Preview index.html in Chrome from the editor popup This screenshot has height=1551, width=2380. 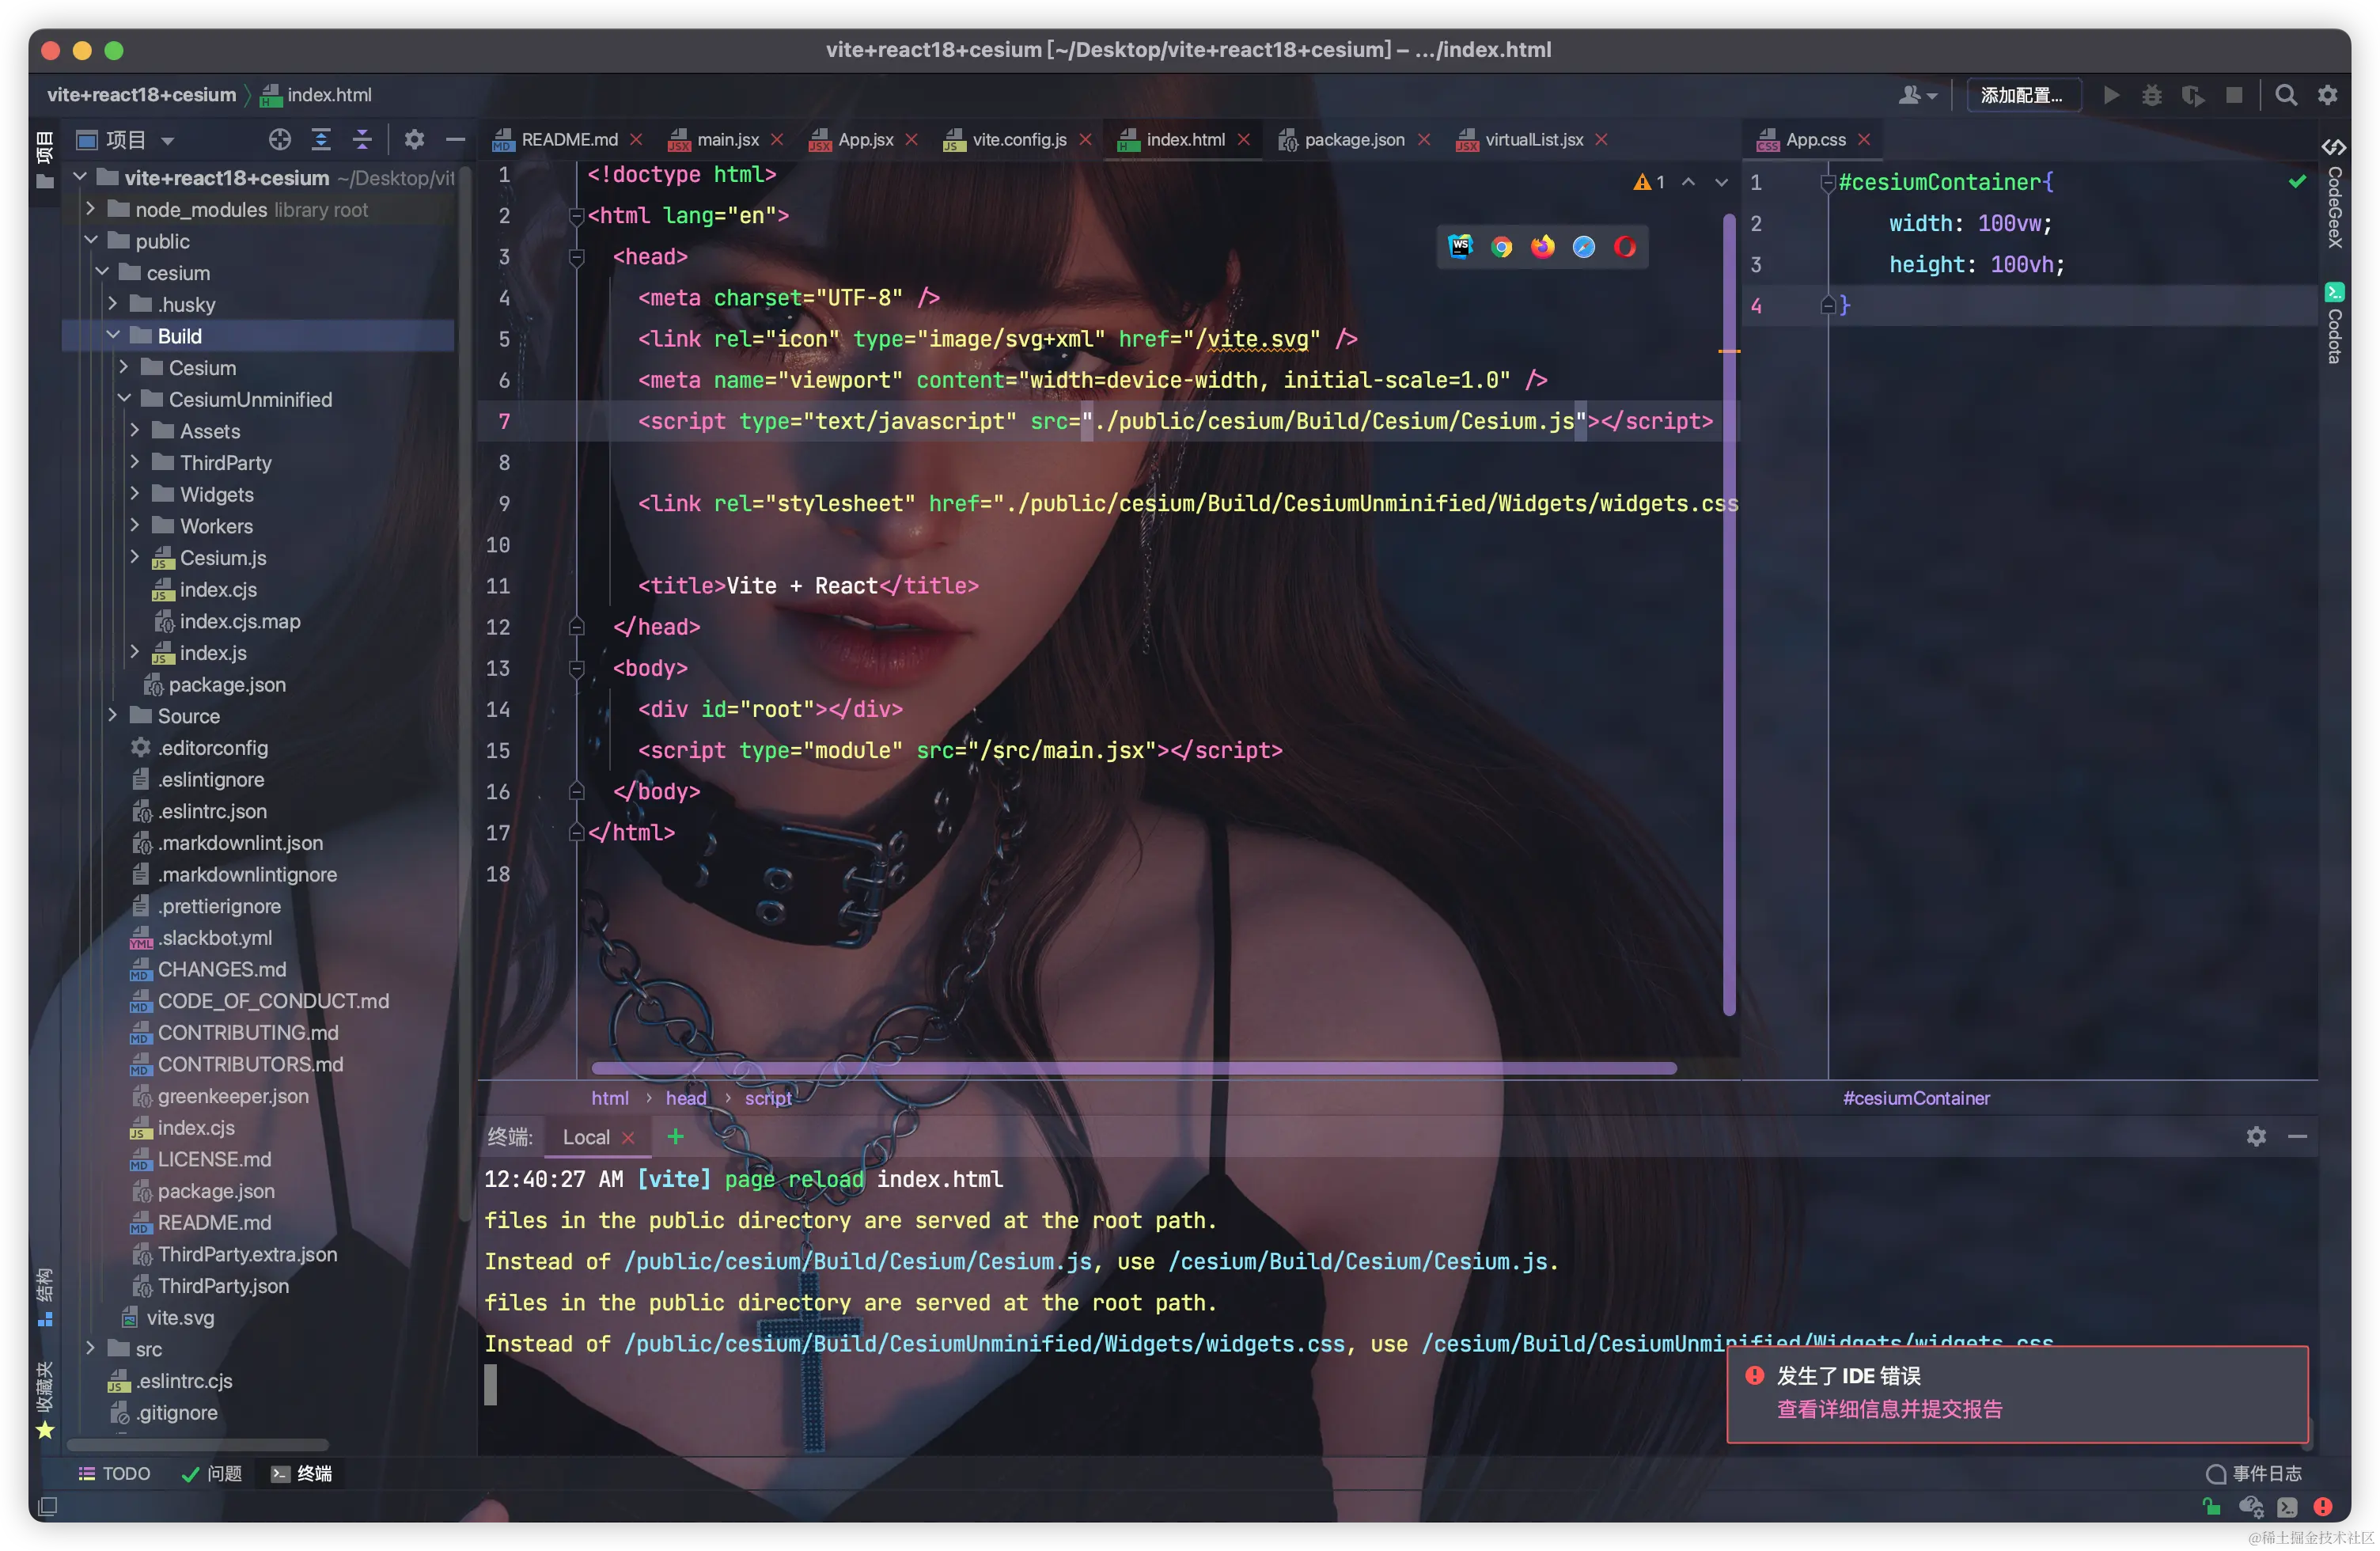tap(1501, 246)
